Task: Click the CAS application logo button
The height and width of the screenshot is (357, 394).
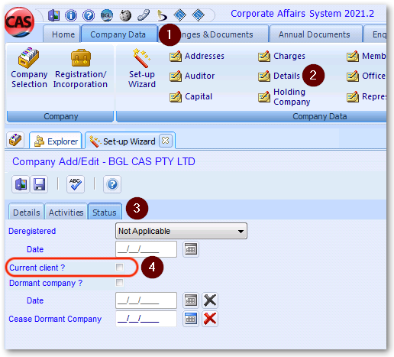Action: point(20,22)
